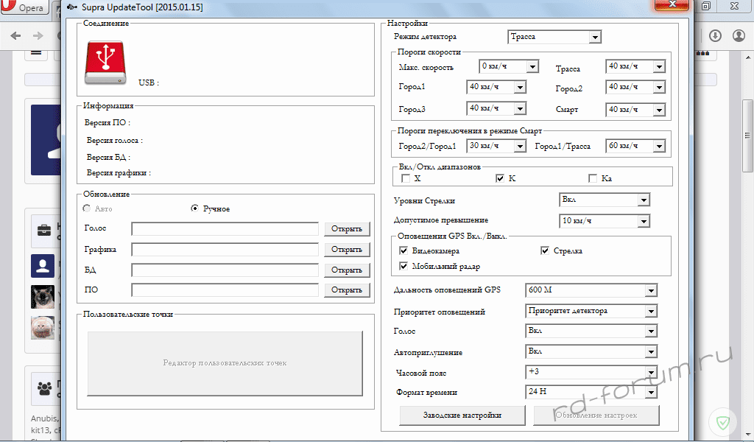
Task: Click the hamburger menu icon in Opera
Action: click(x=36, y=52)
